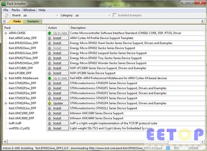207x151 pixels.
Task: Click the greyed Install button for Keil::EFM32Gxxx_DFP
Action: click(58, 48)
